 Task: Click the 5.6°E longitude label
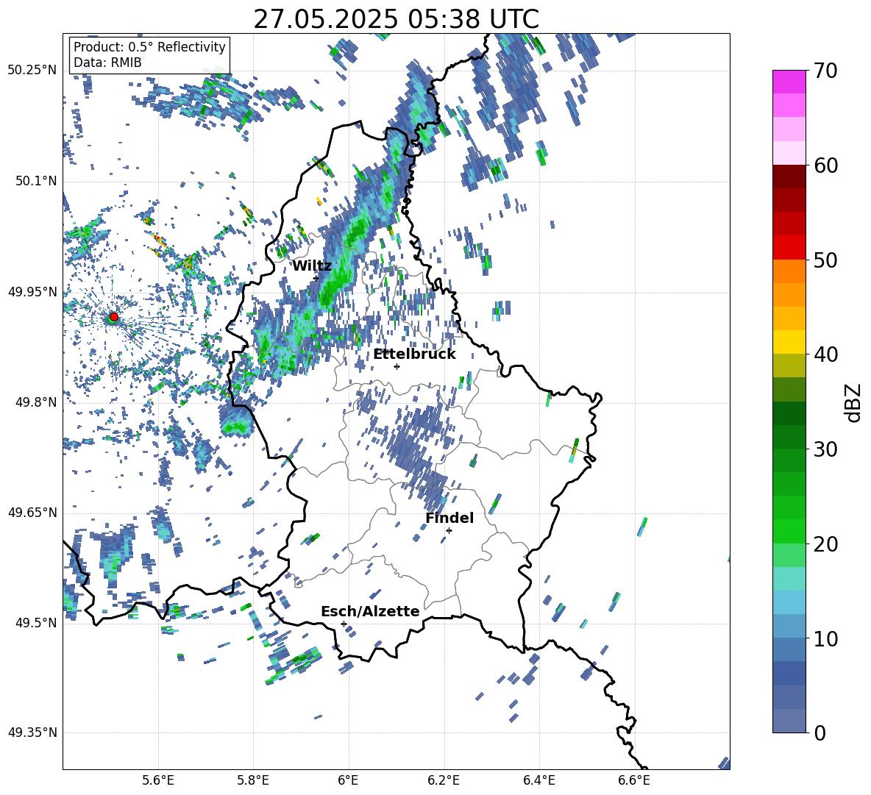coord(158,780)
